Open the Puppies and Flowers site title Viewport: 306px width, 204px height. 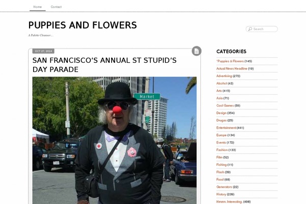[83, 25]
